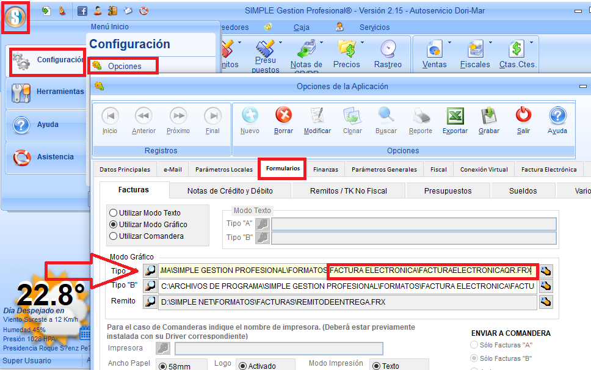Expand the Ventas dropdown arrow
Viewport: 591px width, 370px height.
coord(449,43)
